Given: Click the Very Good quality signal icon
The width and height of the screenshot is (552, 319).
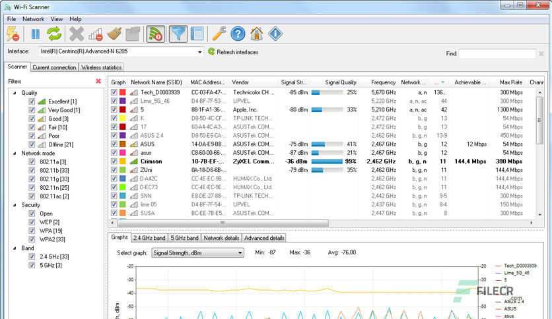Looking at the screenshot, I should [x=42, y=110].
